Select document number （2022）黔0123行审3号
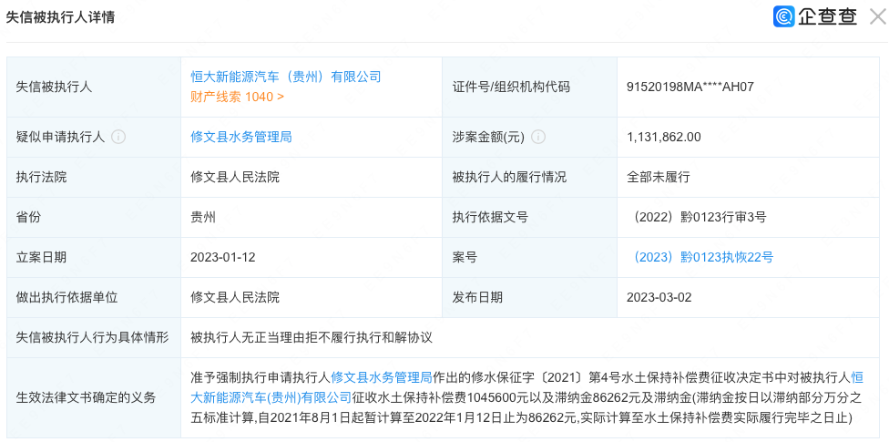This screenshot has height=442, width=889. click(x=697, y=217)
